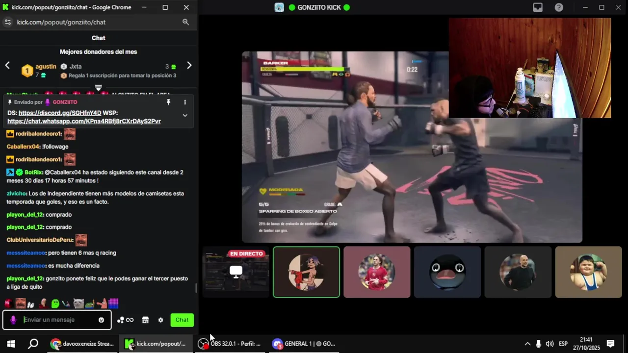Open the Discord inbox icon
Screen dimensions: 628x353
538,7
